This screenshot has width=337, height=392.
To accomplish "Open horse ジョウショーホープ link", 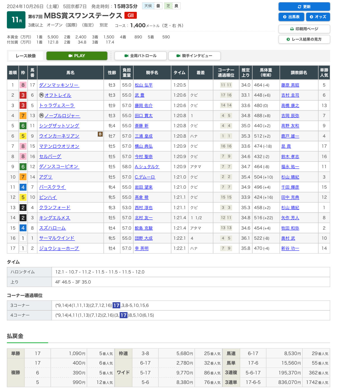I will pyautogui.click(x=59, y=248).
